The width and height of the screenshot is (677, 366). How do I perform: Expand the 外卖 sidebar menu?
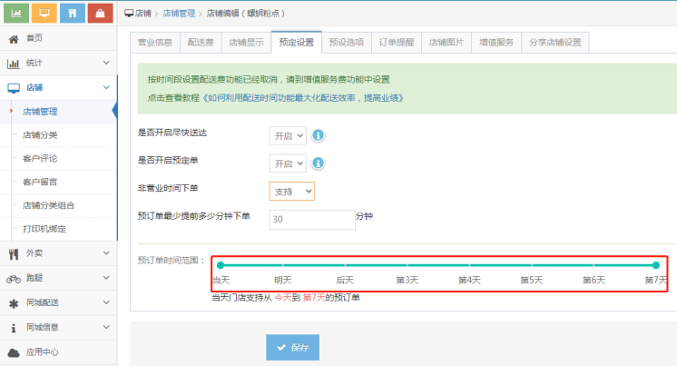(58, 254)
